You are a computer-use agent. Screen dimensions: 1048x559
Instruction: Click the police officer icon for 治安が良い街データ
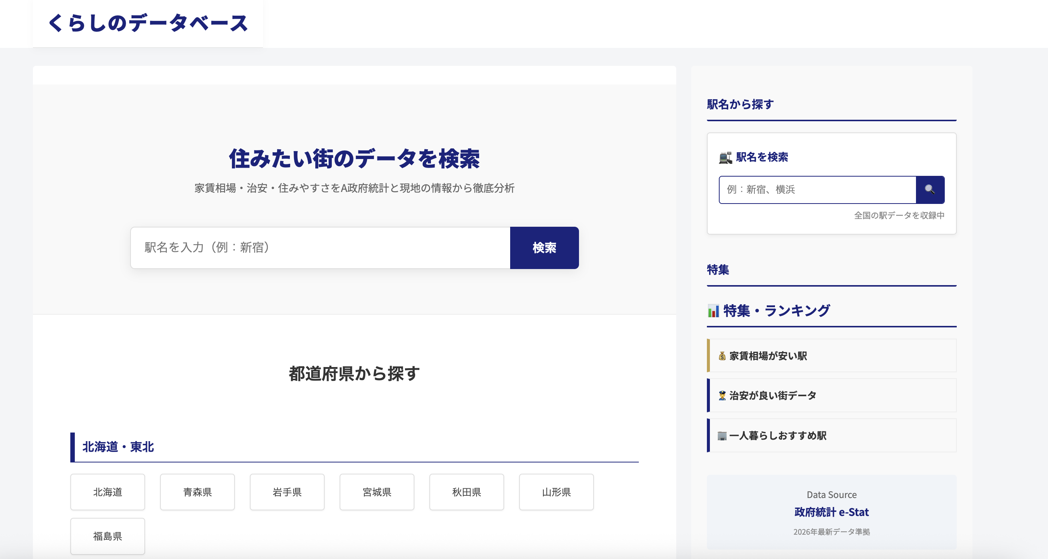723,395
